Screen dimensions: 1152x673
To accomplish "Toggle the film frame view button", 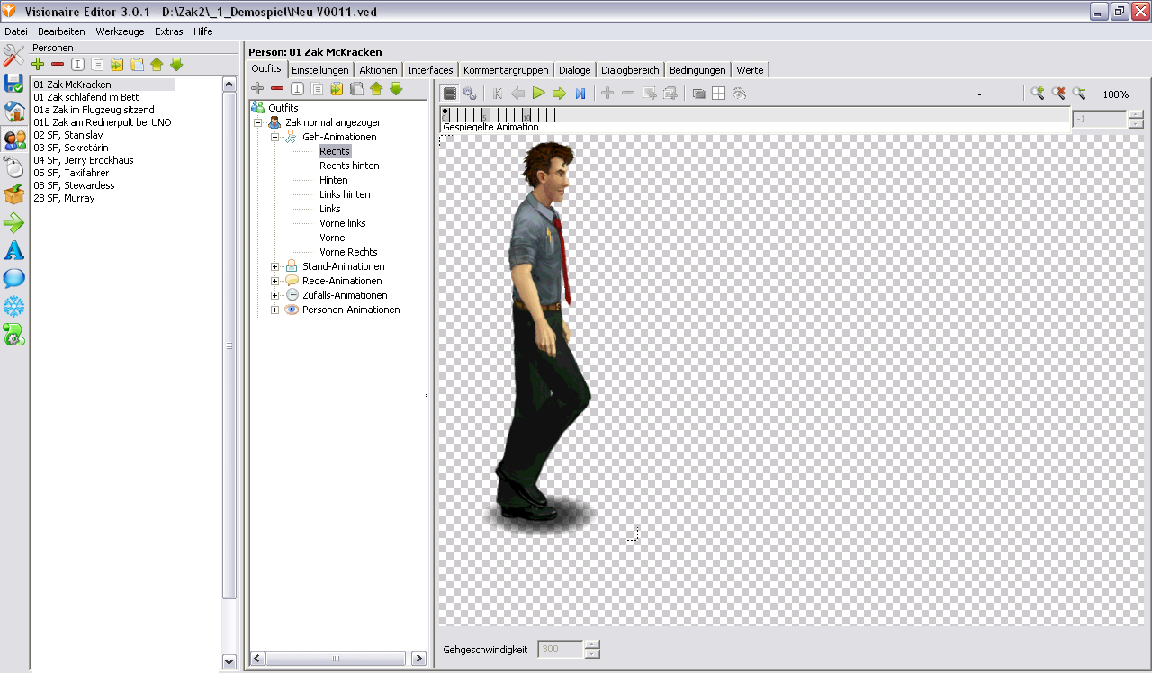I will coord(449,93).
